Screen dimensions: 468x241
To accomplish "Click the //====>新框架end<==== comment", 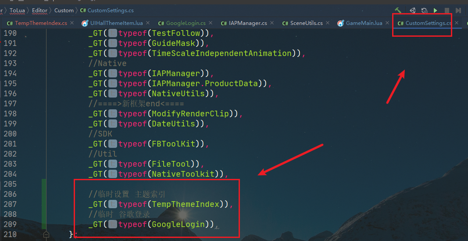I will pyautogui.click(x=136, y=104).
